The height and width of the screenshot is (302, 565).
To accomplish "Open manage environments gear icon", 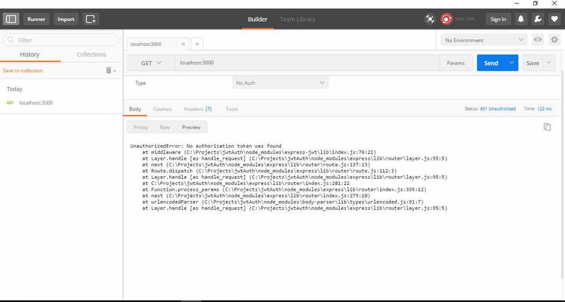I will pos(555,40).
